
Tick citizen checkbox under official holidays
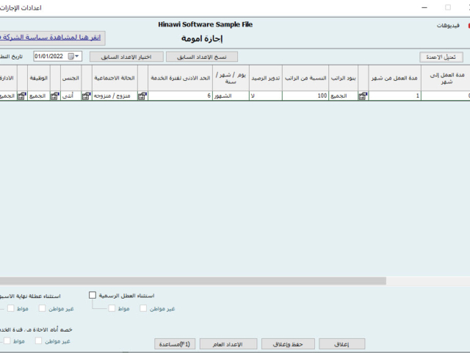112,308
